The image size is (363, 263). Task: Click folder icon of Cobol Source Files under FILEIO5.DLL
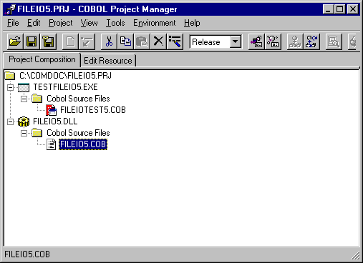pos(37,133)
